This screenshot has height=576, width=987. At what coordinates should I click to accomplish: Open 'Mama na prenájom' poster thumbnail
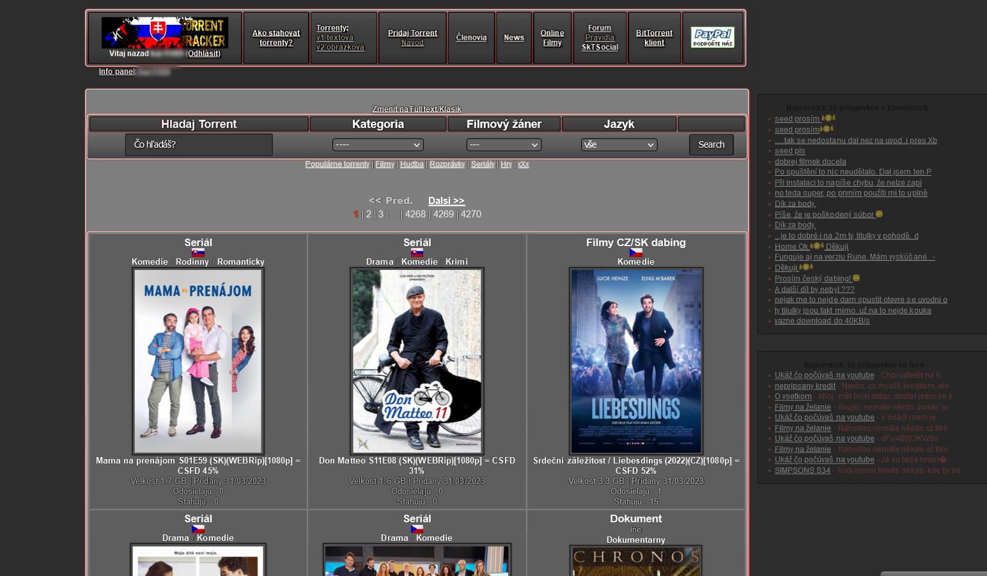(198, 361)
